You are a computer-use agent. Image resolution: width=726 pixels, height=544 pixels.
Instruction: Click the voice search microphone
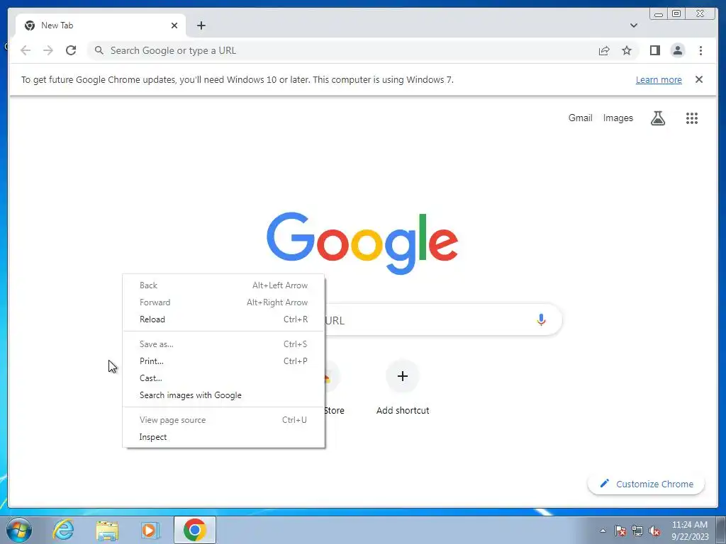541,319
